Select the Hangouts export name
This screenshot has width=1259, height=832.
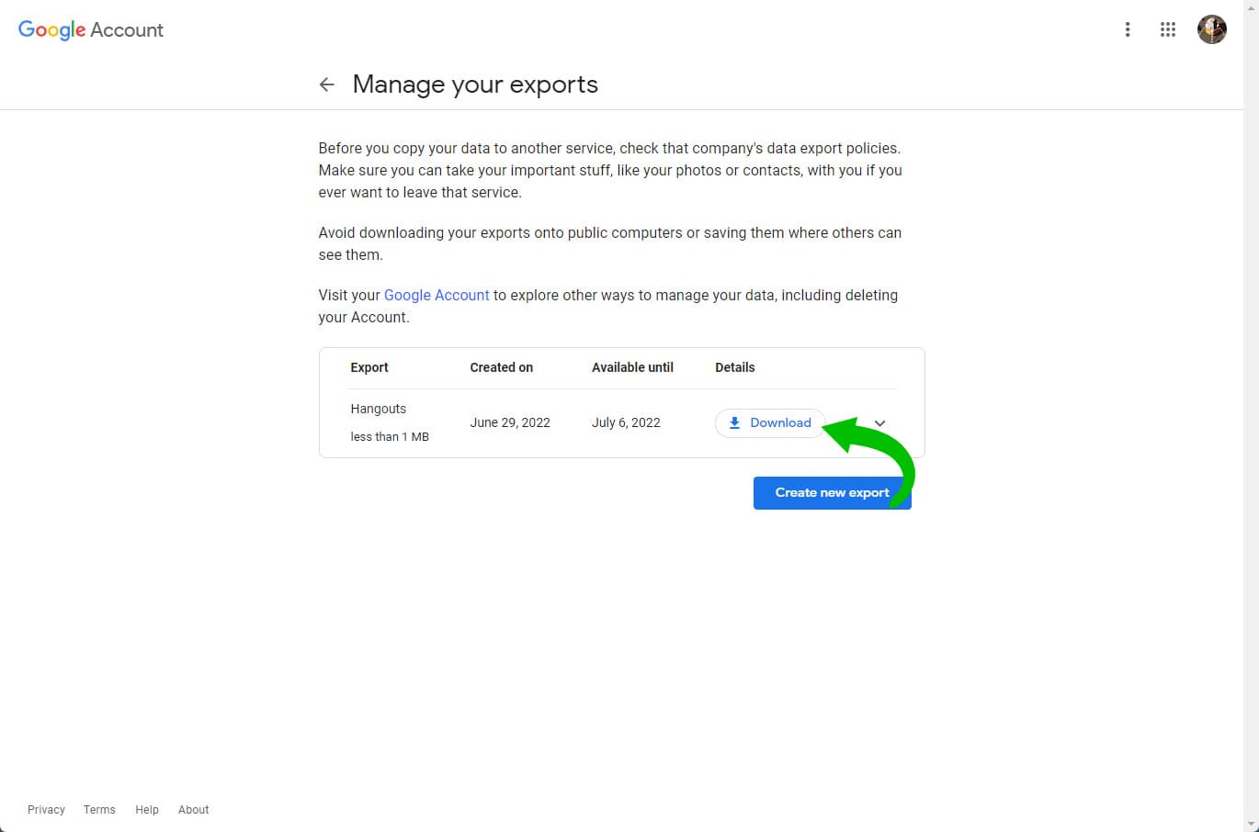coord(378,409)
